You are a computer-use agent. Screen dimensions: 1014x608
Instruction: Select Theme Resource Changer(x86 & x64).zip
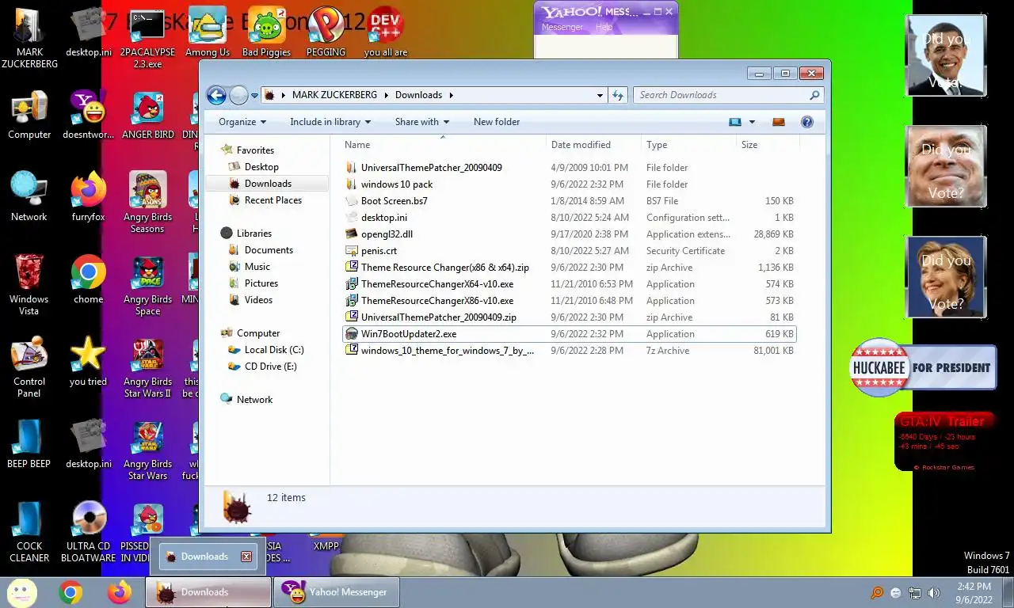(444, 268)
